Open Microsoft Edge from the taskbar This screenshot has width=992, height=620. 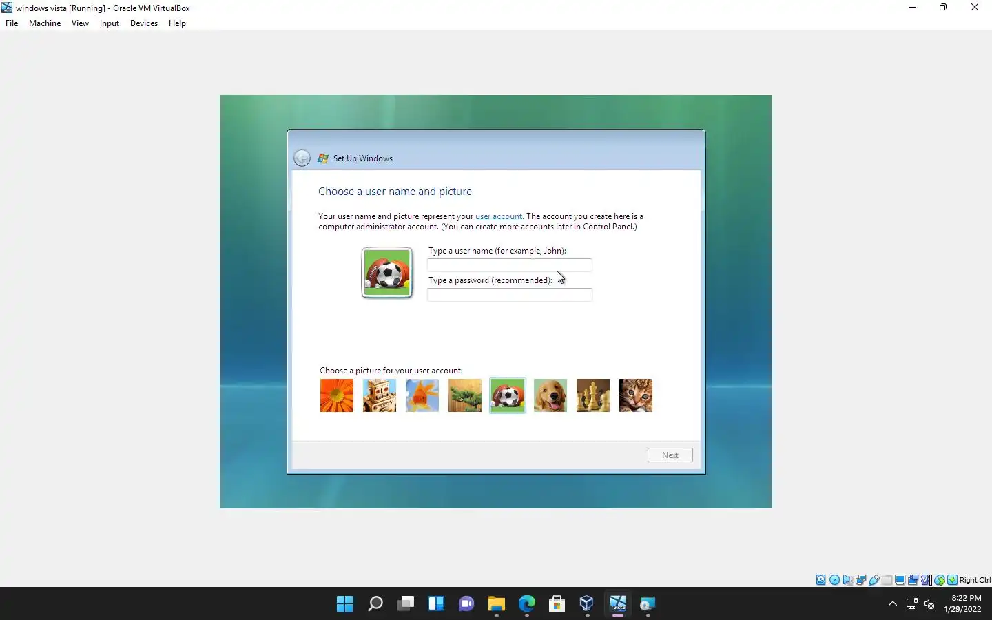(x=526, y=604)
